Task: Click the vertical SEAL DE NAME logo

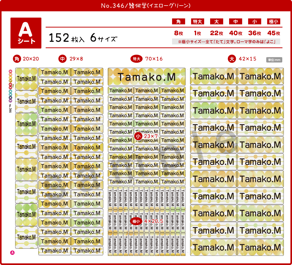Action: 10,86
